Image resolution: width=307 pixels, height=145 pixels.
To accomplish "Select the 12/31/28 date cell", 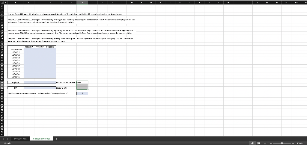I will [16, 69].
